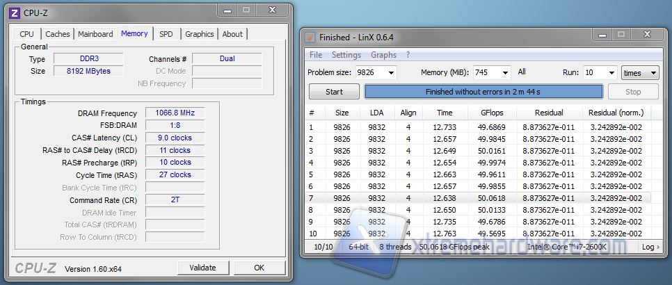
Task: Go to the Graphics tab
Action: point(200,34)
